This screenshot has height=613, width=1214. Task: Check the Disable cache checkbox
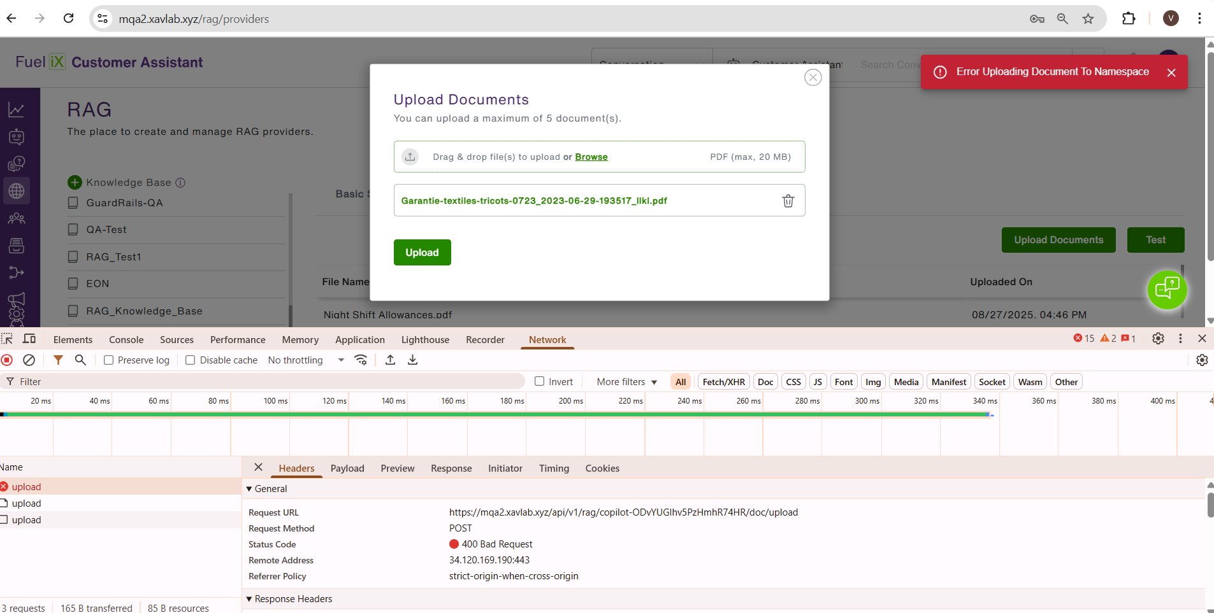(190, 360)
